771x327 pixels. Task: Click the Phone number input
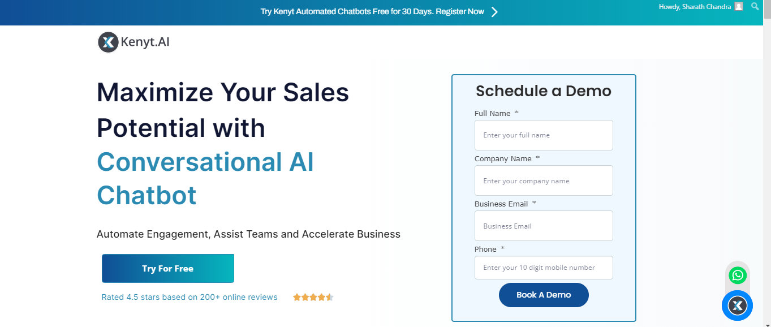(543, 267)
